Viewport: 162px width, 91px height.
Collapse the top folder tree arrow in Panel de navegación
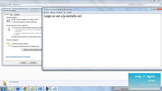[x=7, y=44]
